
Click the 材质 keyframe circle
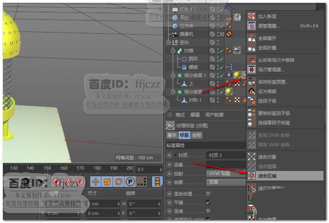click(x=169, y=155)
